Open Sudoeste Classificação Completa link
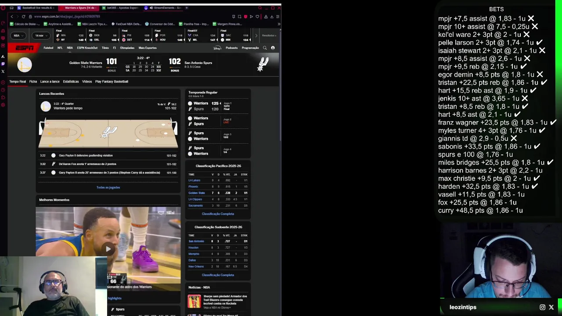 218,275
